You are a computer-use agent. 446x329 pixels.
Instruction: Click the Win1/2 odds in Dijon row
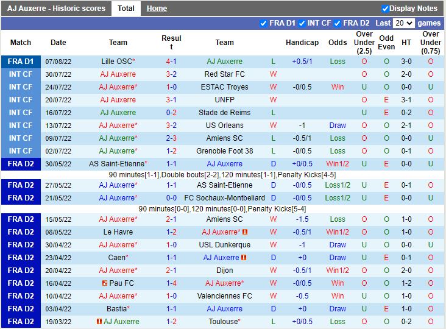pyautogui.click(x=338, y=271)
